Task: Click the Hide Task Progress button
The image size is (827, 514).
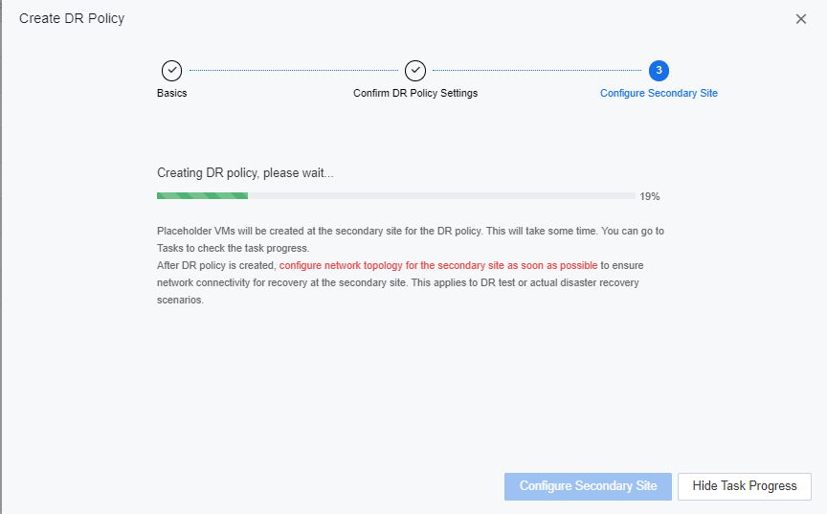Action: 744,486
